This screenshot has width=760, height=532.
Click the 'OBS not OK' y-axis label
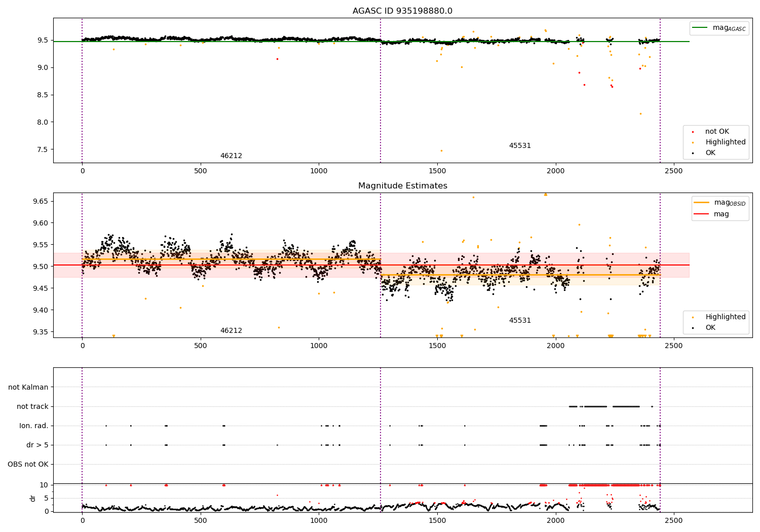(x=28, y=464)
